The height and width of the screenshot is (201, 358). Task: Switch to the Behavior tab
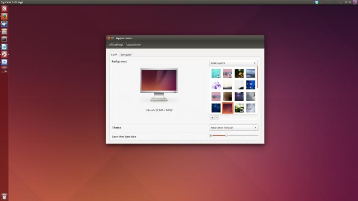tap(126, 55)
